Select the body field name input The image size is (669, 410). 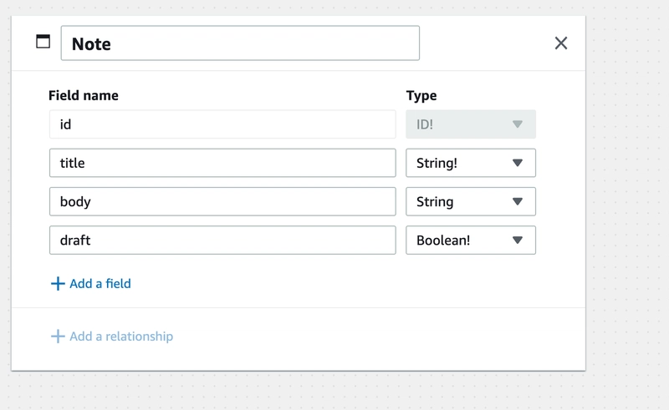(222, 201)
